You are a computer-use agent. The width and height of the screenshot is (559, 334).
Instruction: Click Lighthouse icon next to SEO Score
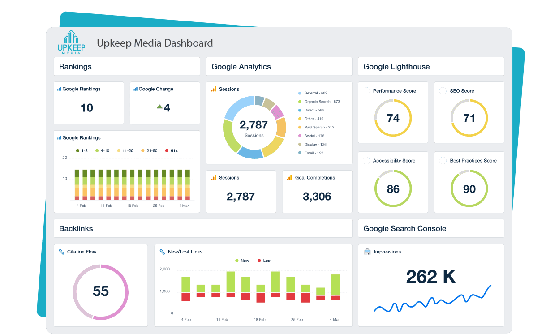pos(443,91)
